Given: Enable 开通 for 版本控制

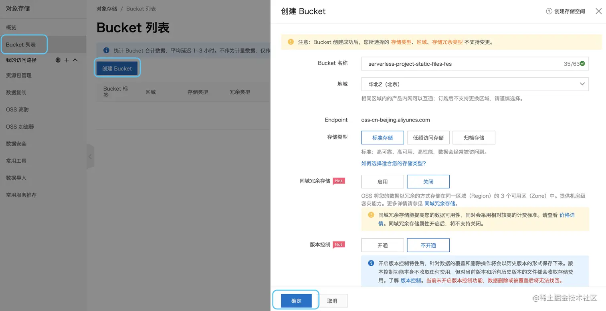Looking at the screenshot, I should coord(382,245).
